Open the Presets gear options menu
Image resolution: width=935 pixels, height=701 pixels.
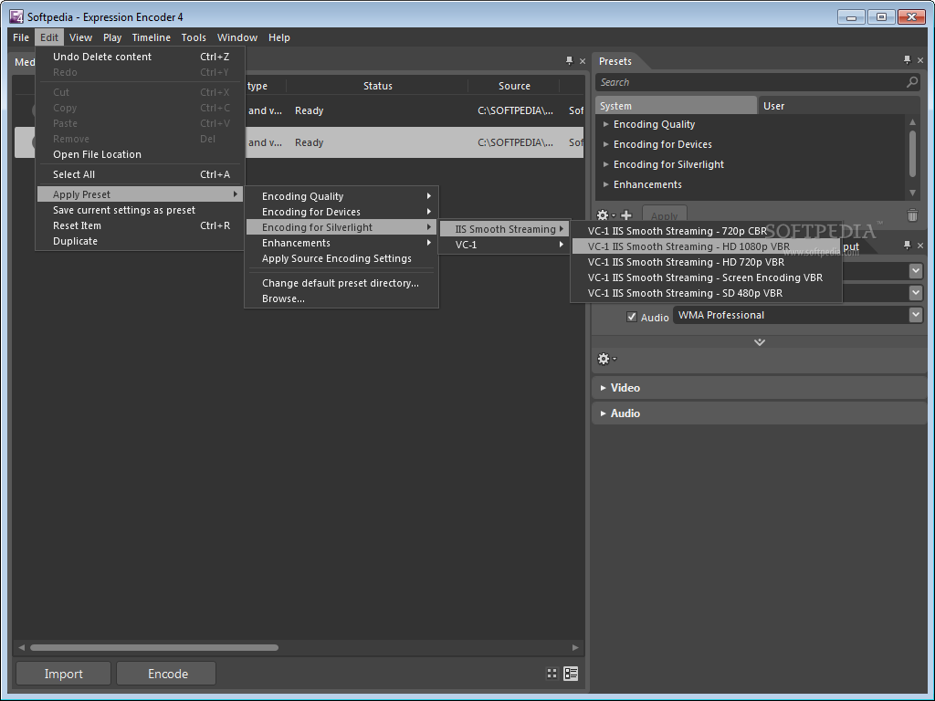pos(605,215)
